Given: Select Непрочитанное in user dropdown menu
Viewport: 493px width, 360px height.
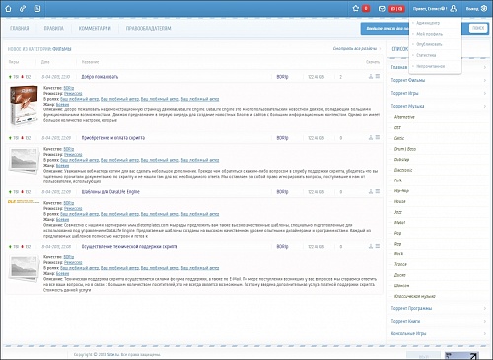Looking at the screenshot, I should 430,66.
